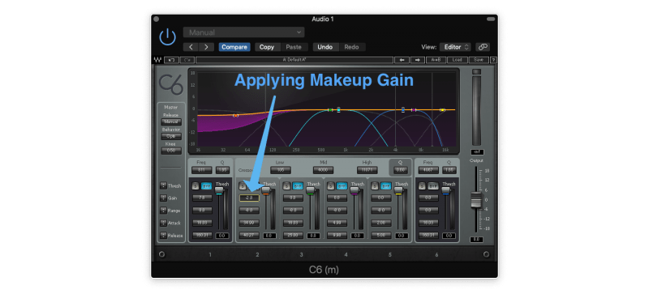Click the Undo button
The width and height of the screenshot is (649, 307).
[325, 47]
